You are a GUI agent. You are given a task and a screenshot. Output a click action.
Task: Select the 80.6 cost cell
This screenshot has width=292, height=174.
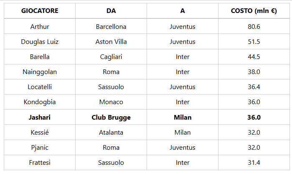tap(254, 27)
